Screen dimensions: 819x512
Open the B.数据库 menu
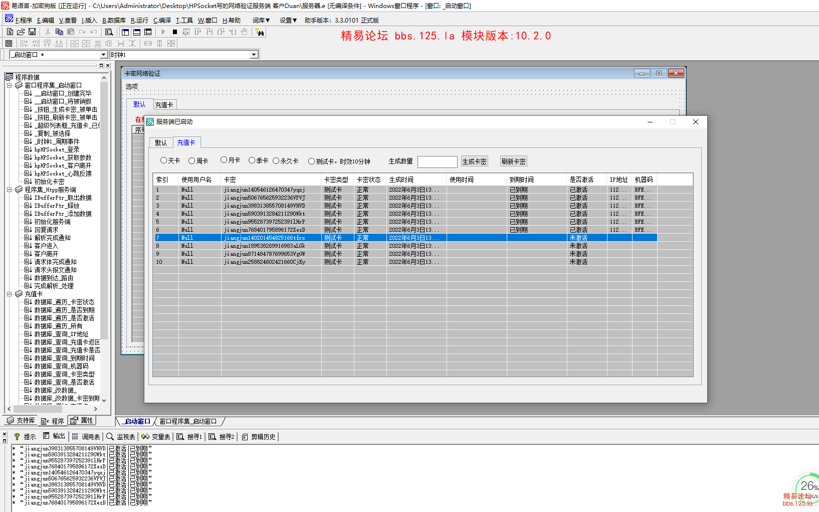(114, 21)
